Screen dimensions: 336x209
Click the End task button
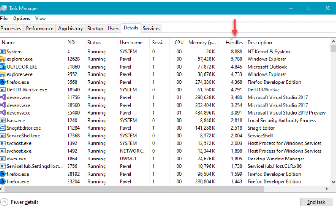tap(316, 202)
